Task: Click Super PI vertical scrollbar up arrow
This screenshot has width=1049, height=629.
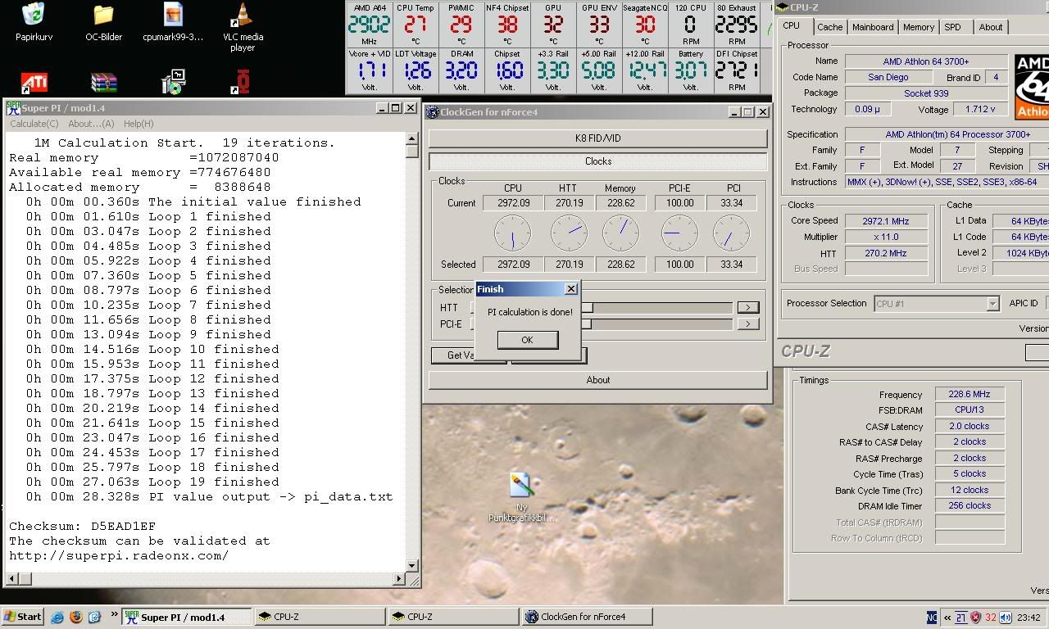Action: 411,140
